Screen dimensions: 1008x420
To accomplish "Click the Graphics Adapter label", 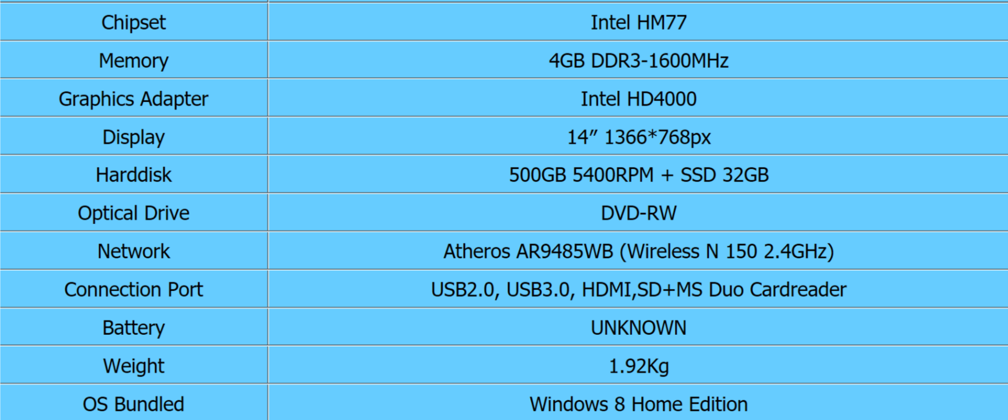I will coord(134,99).
